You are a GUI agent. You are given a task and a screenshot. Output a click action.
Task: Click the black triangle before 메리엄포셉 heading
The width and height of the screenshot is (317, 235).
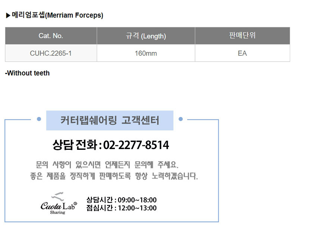8,16
